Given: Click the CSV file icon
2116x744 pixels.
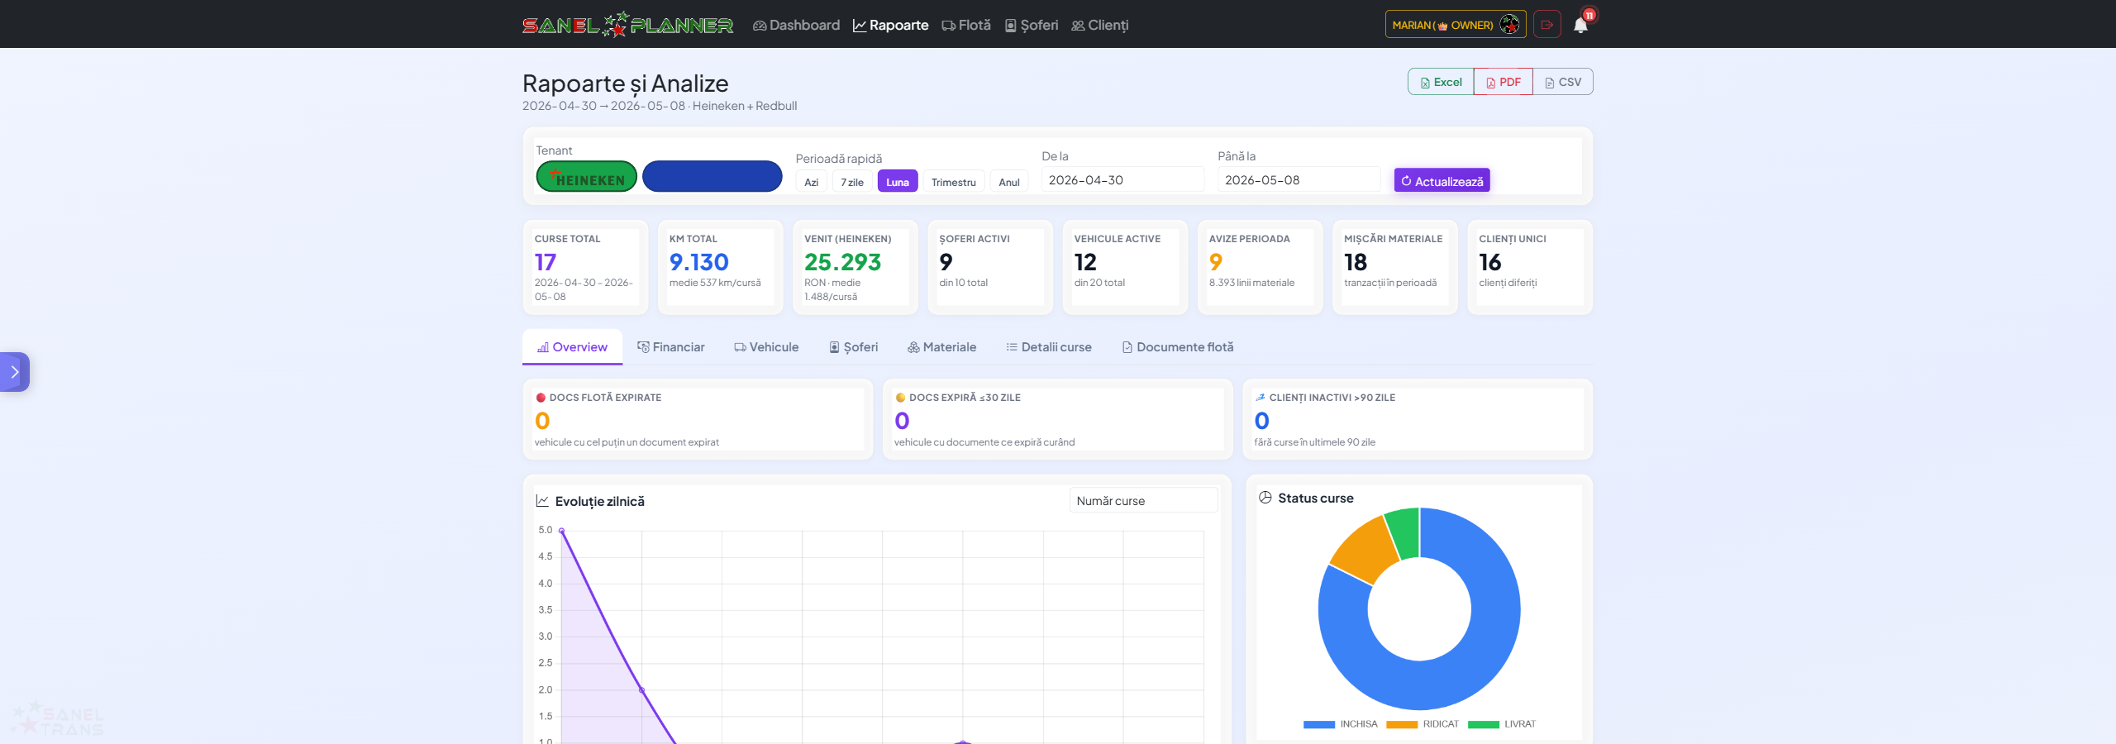Looking at the screenshot, I should pos(1549,83).
